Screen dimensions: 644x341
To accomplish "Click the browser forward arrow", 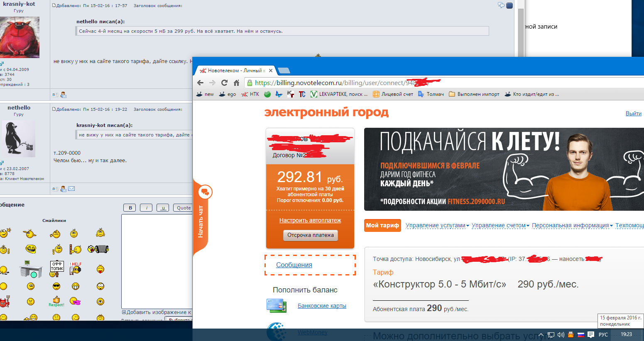I will pos(212,83).
